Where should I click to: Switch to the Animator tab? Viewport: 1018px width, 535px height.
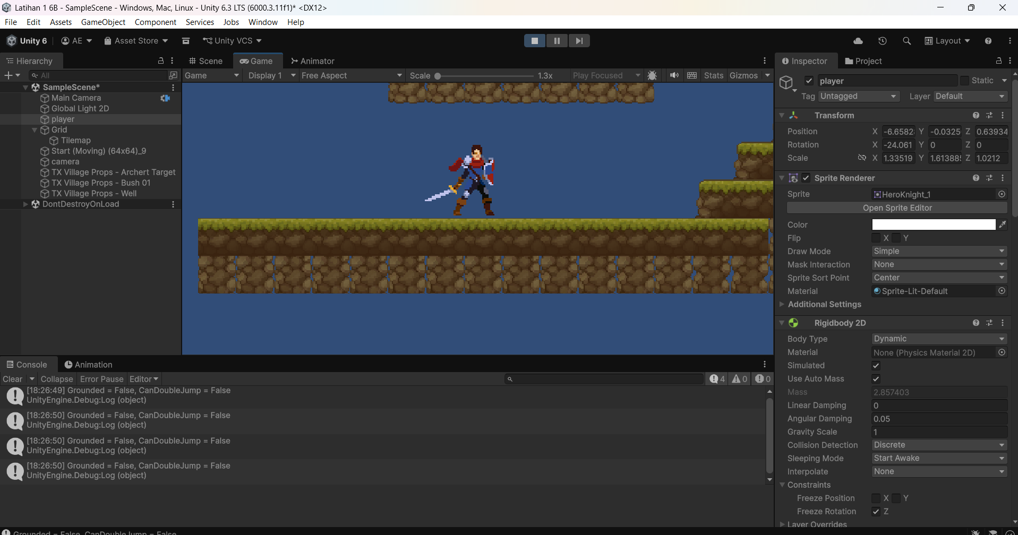313,61
